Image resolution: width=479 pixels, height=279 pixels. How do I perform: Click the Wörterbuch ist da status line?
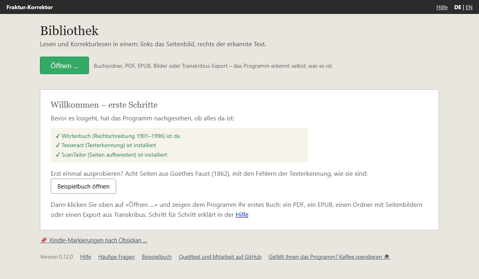pyautogui.click(x=118, y=136)
